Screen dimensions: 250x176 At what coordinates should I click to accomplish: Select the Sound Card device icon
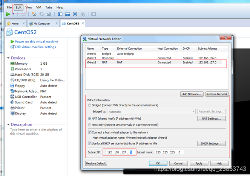pyautogui.click(x=12, y=102)
